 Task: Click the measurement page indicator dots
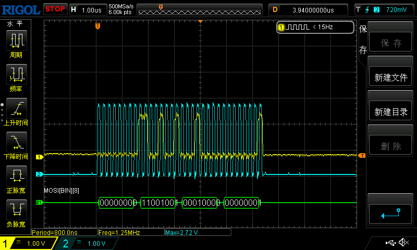click(2, 113)
